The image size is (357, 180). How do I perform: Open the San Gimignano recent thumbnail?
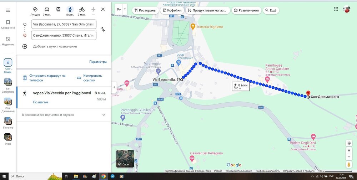pos(8,85)
